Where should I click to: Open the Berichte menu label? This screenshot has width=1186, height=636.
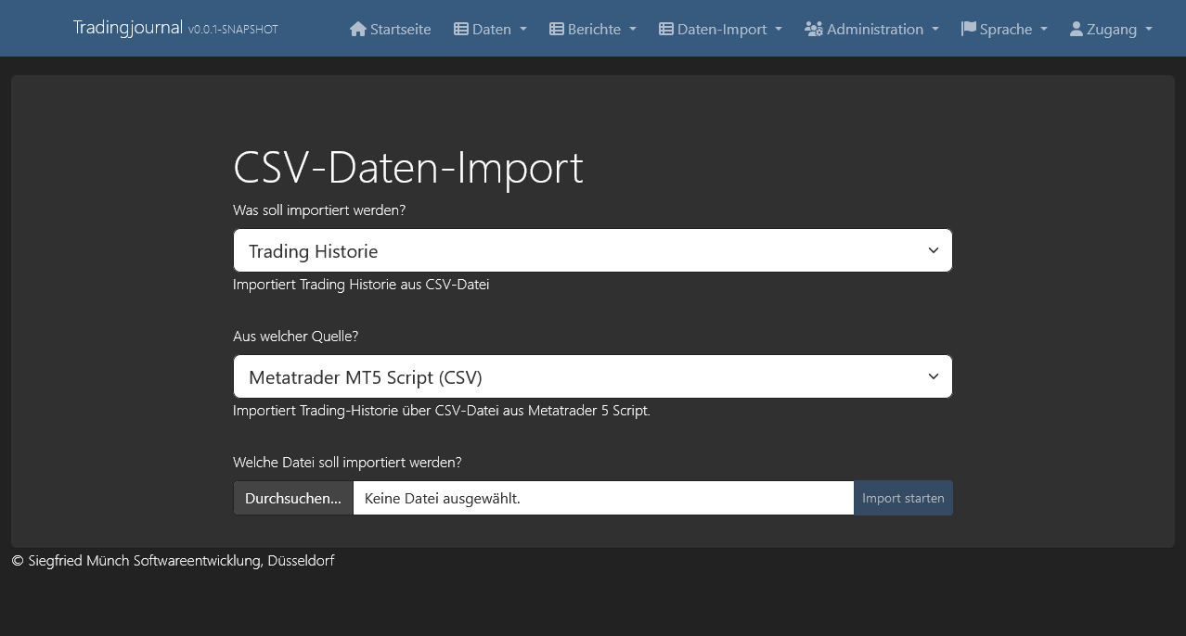(x=594, y=29)
